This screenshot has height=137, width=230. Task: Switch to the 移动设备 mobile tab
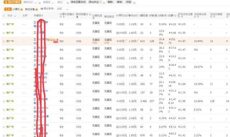[30, 9]
